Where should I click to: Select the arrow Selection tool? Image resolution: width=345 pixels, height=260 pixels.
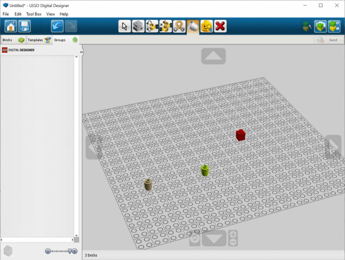pos(125,26)
